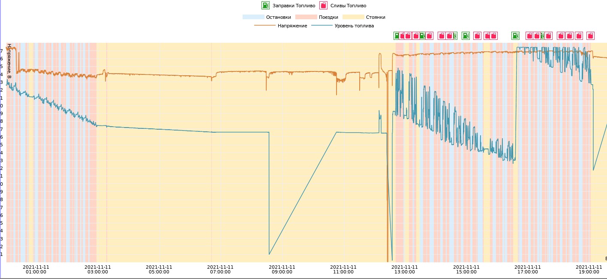Screen dimensions: 607x279
Task: Toggle the Остановки zones legend label
Action: coord(278,17)
